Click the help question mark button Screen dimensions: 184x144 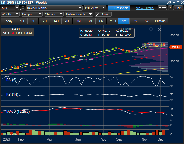click(170, 8)
